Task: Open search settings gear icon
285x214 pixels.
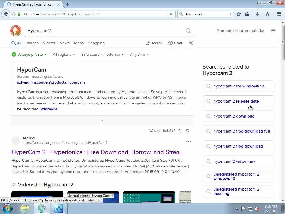Action: click(191, 43)
